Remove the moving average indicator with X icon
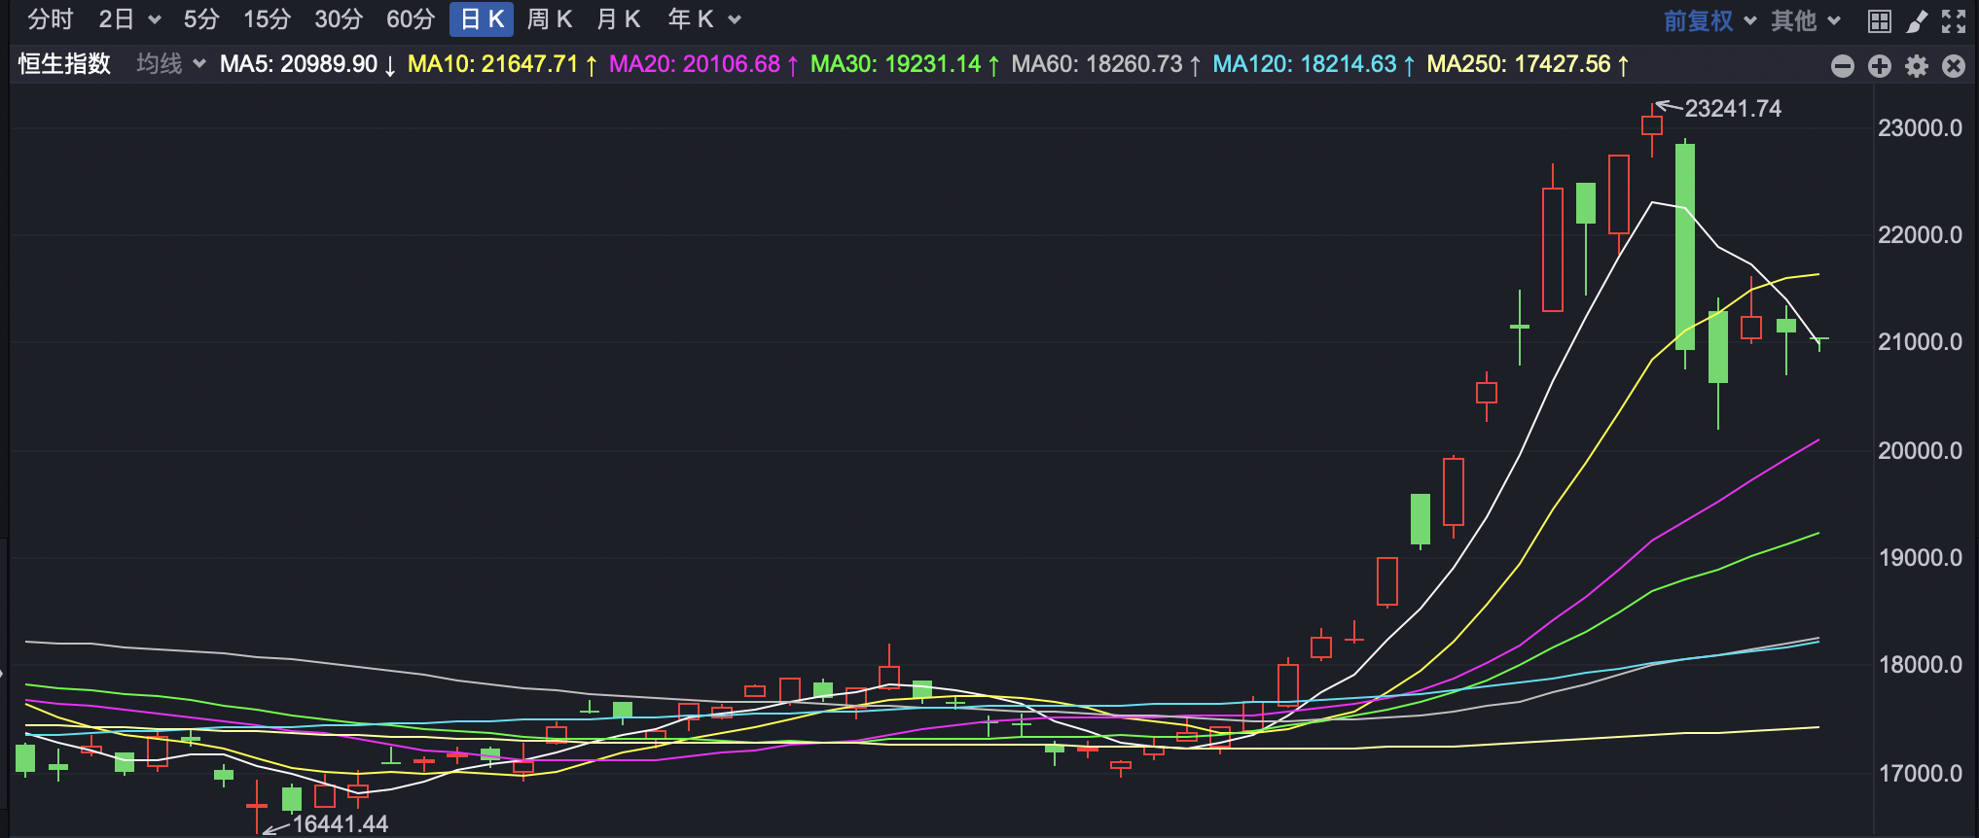 point(1954,65)
